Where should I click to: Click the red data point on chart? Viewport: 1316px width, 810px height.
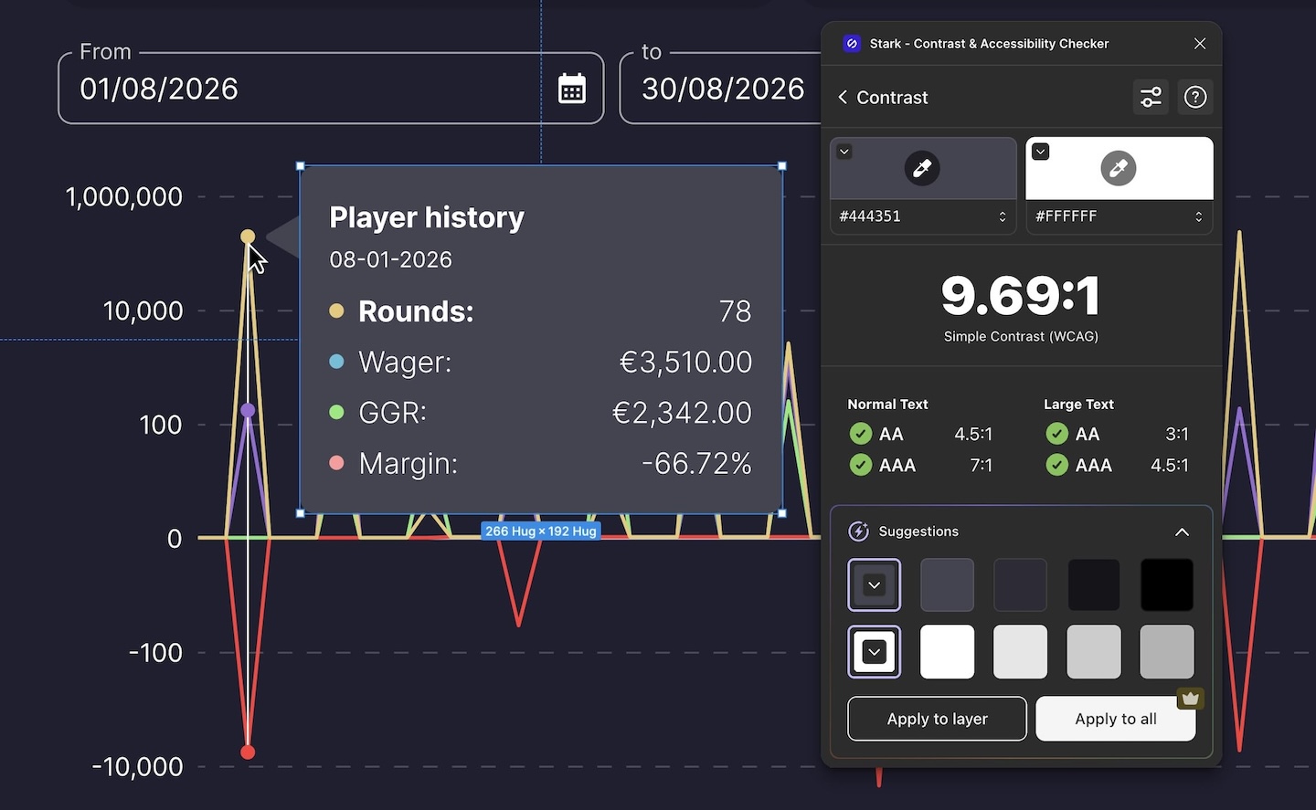248,752
